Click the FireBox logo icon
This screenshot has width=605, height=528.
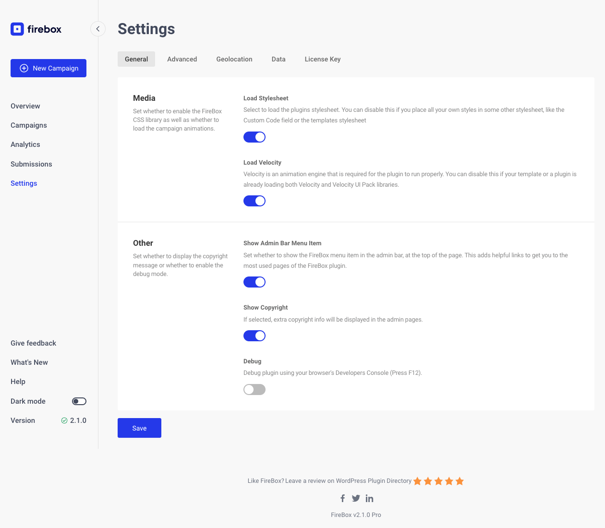coord(17,29)
